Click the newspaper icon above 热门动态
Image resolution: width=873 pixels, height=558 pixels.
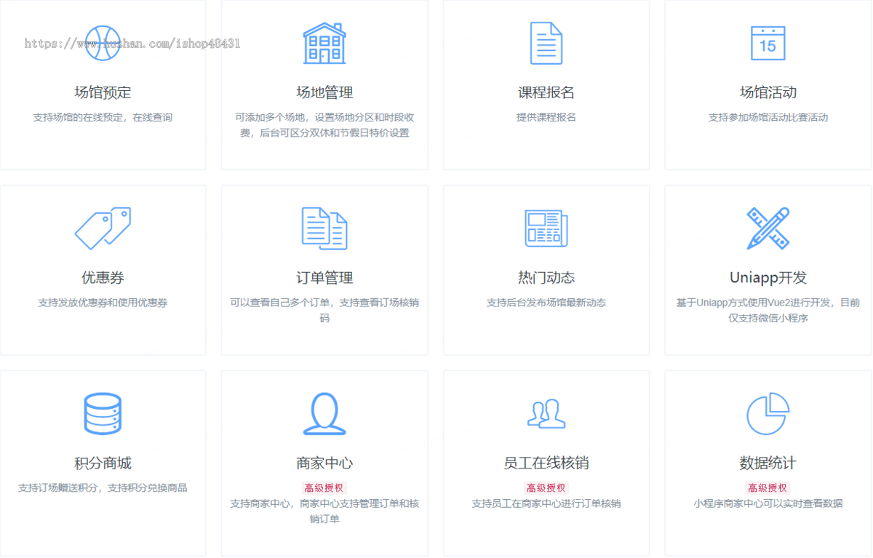point(546,228)
